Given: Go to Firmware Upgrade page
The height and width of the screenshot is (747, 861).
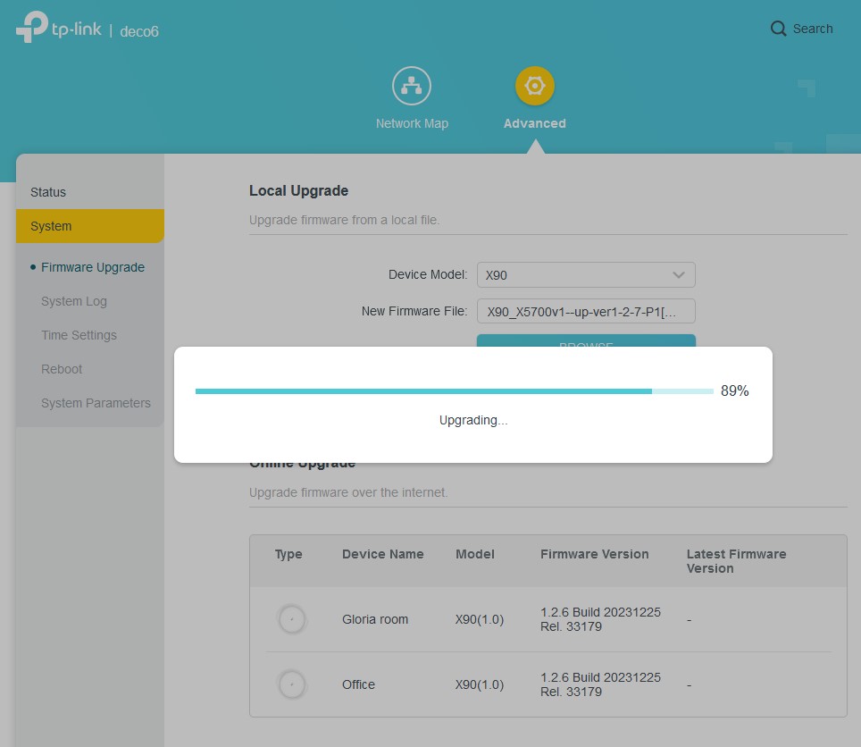Looking at the screenshot, I should 92,267.
